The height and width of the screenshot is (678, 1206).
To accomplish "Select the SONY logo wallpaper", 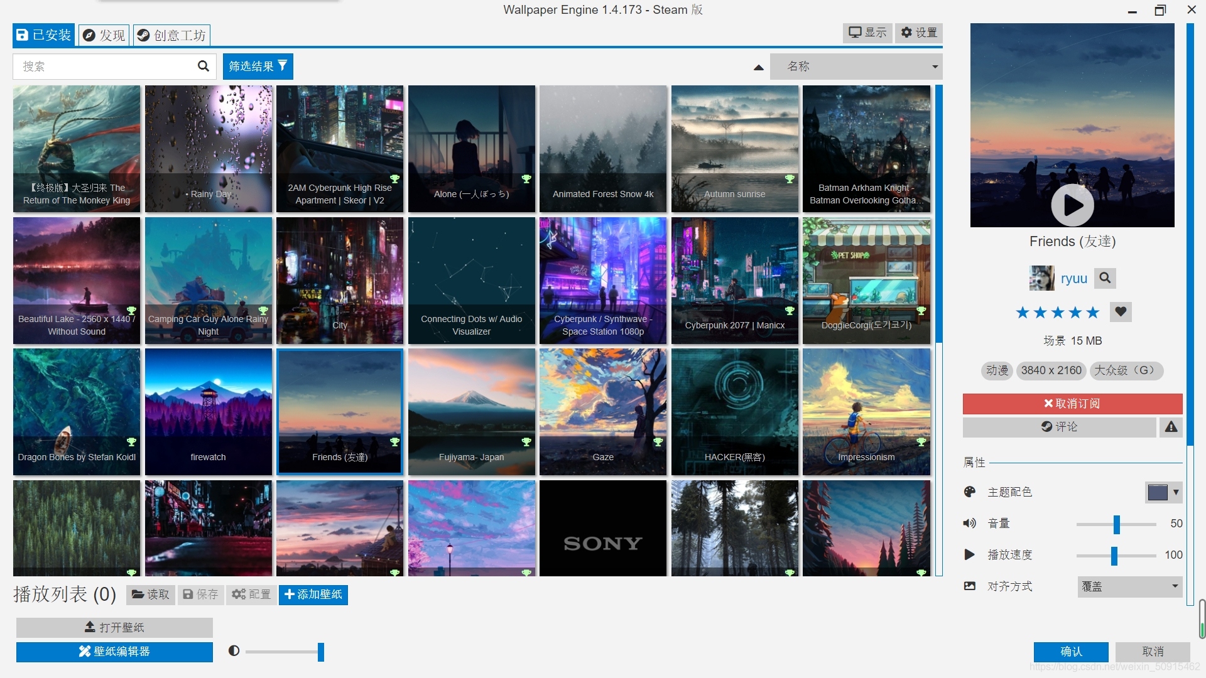I will (603, 528).
